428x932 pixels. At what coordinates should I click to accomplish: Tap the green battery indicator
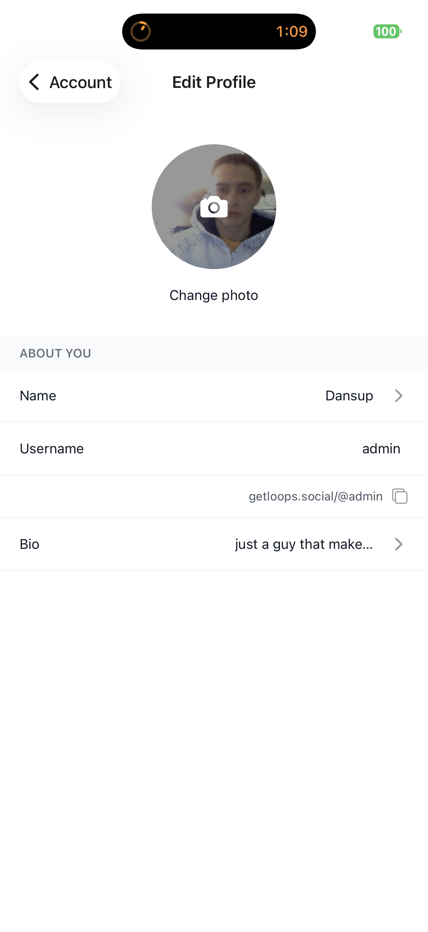point(387,32)
